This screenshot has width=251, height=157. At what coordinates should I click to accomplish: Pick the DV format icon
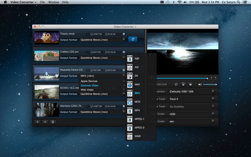(x=130, y=76)
